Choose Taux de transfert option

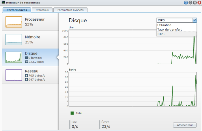pos(169,30)
